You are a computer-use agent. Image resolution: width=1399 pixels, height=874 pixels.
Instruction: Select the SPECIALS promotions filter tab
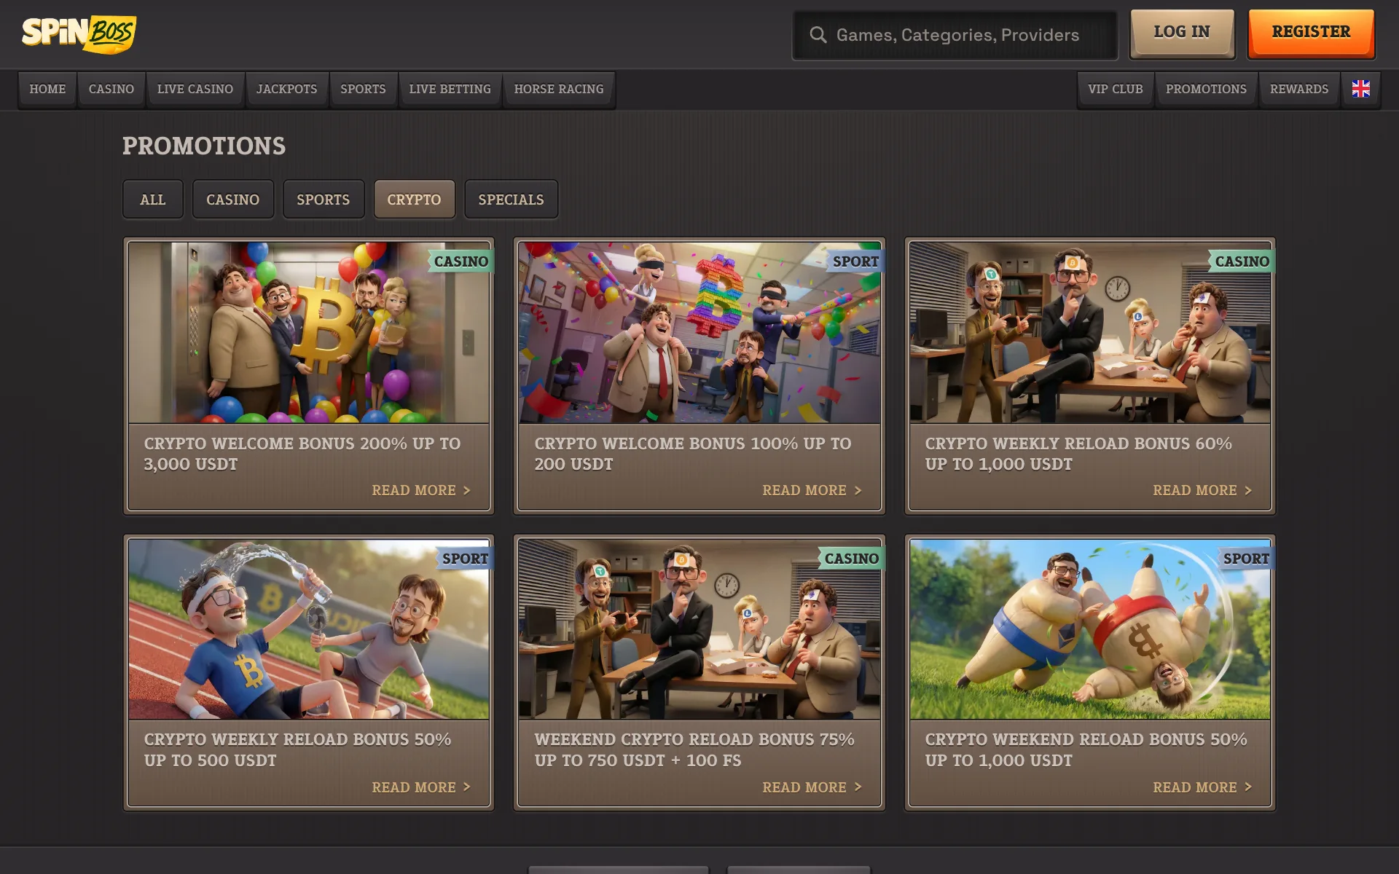click(511, 200)
